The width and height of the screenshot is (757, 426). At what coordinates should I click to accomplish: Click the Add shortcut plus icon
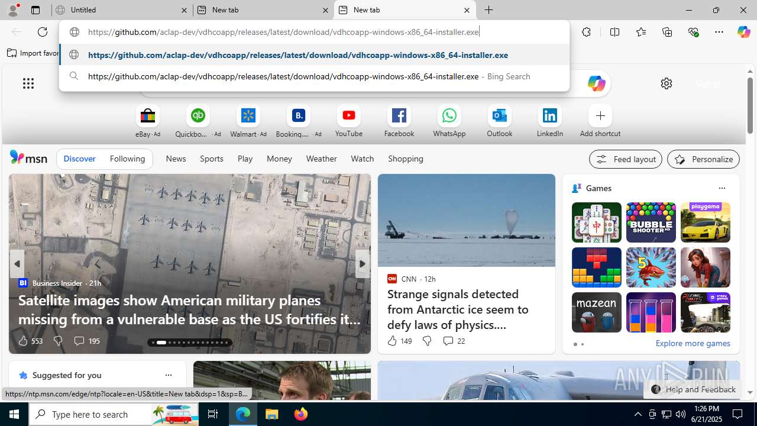pyautogui.click(x=600, y=115)
